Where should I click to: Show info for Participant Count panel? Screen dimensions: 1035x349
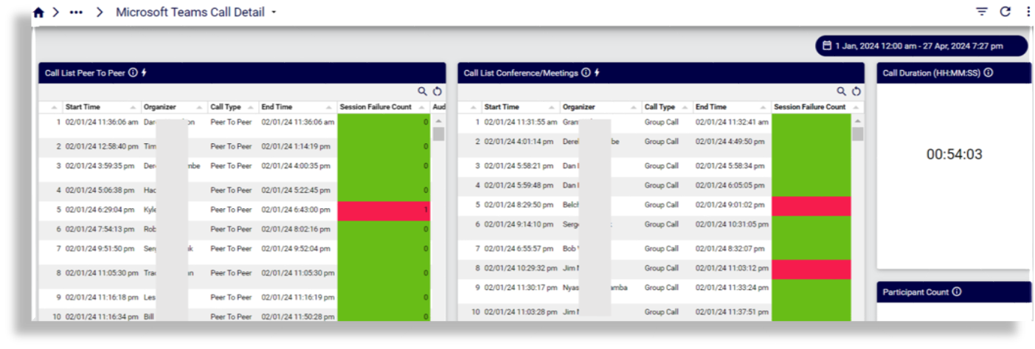(x=957, y=291)
